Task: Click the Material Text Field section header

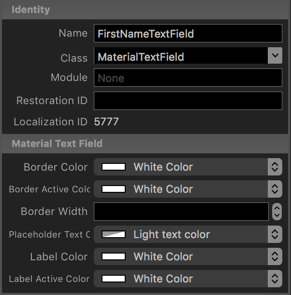Action: click(x=57, y=144)
